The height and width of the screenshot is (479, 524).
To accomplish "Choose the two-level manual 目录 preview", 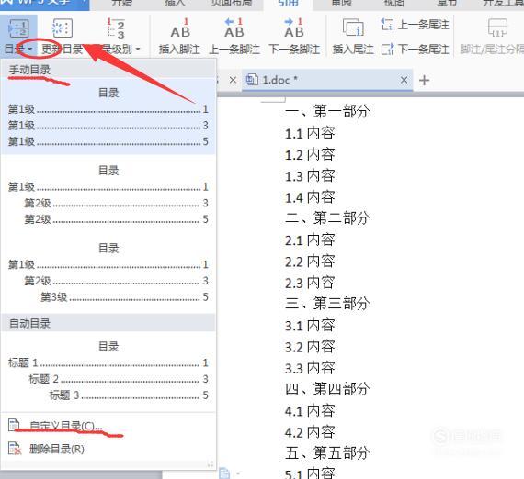I will coord(108,195).
